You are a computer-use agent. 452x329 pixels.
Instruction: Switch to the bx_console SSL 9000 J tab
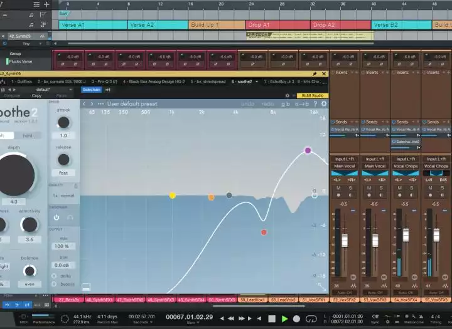tap(62, 81)
